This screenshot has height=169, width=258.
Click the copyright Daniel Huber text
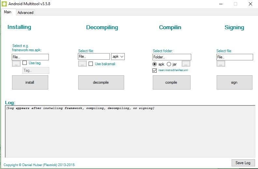pos(39,165)
